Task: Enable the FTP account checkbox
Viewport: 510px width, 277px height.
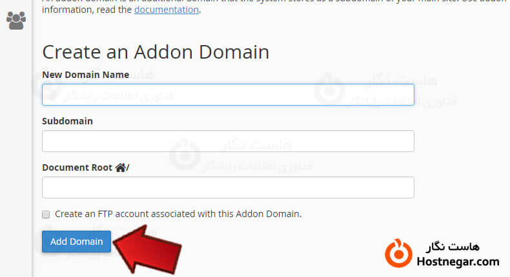Action: pos(46,215)
